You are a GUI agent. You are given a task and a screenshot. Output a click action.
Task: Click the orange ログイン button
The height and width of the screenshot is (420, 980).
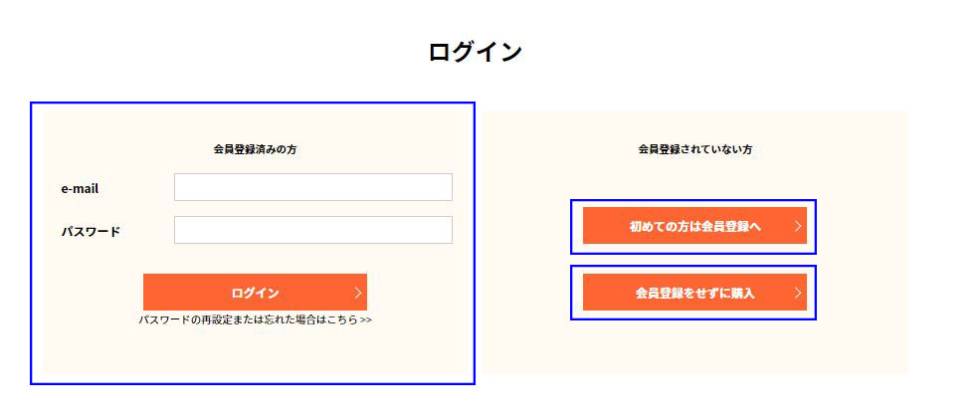(255, 292)
